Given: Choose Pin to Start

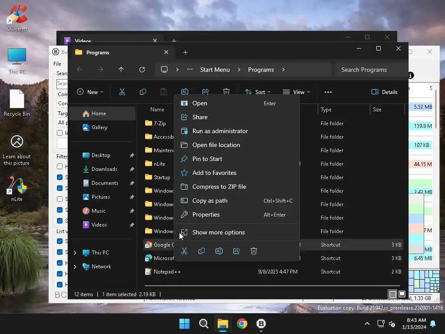Looking at the screenshot, I should [237, 159].
